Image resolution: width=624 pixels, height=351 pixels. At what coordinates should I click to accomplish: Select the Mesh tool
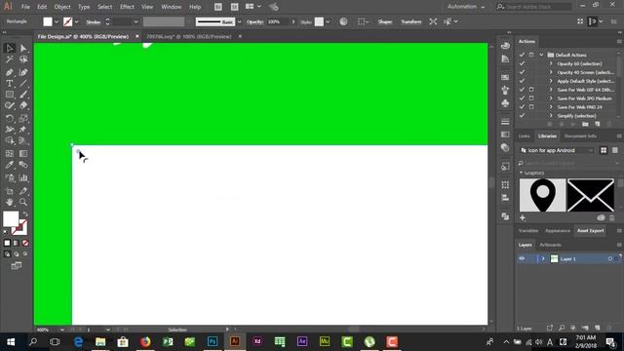10,154
